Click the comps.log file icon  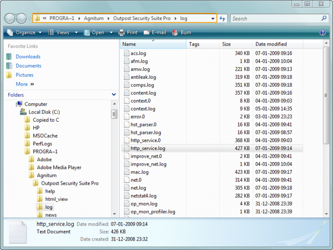coord(127,85)
